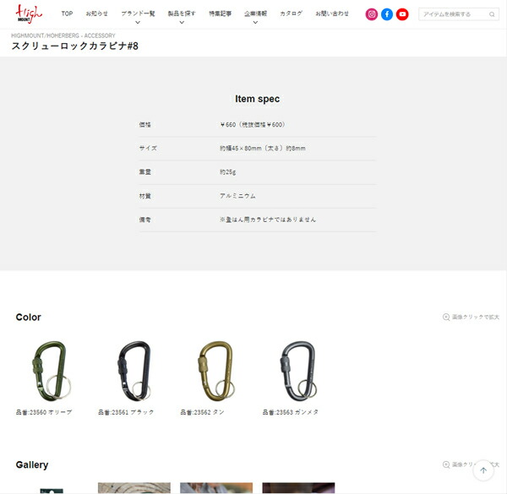Open the カタログ menu item
The width and height of the screenshot is (507, 494).
[291, 14]
